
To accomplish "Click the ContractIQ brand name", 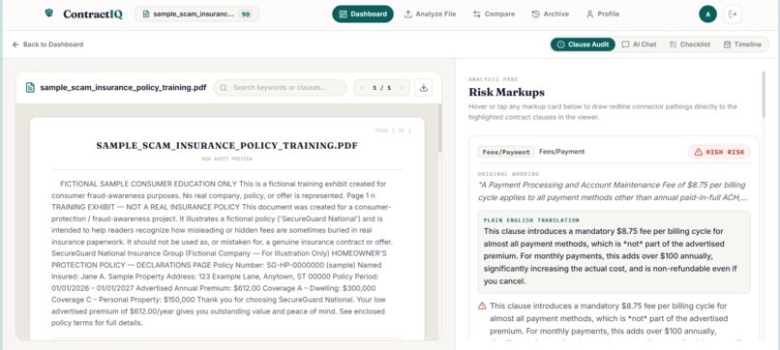I will coord(93,15).
